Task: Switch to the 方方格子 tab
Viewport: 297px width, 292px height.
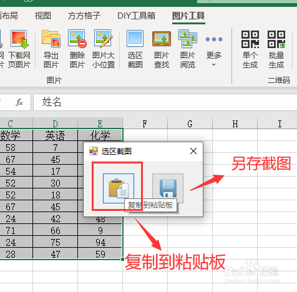Action: point(84,16)
